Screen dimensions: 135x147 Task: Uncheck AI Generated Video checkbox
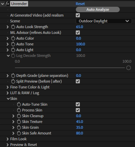point(78,15)
